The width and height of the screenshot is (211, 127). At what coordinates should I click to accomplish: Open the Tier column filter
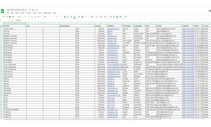pos(58,26)
